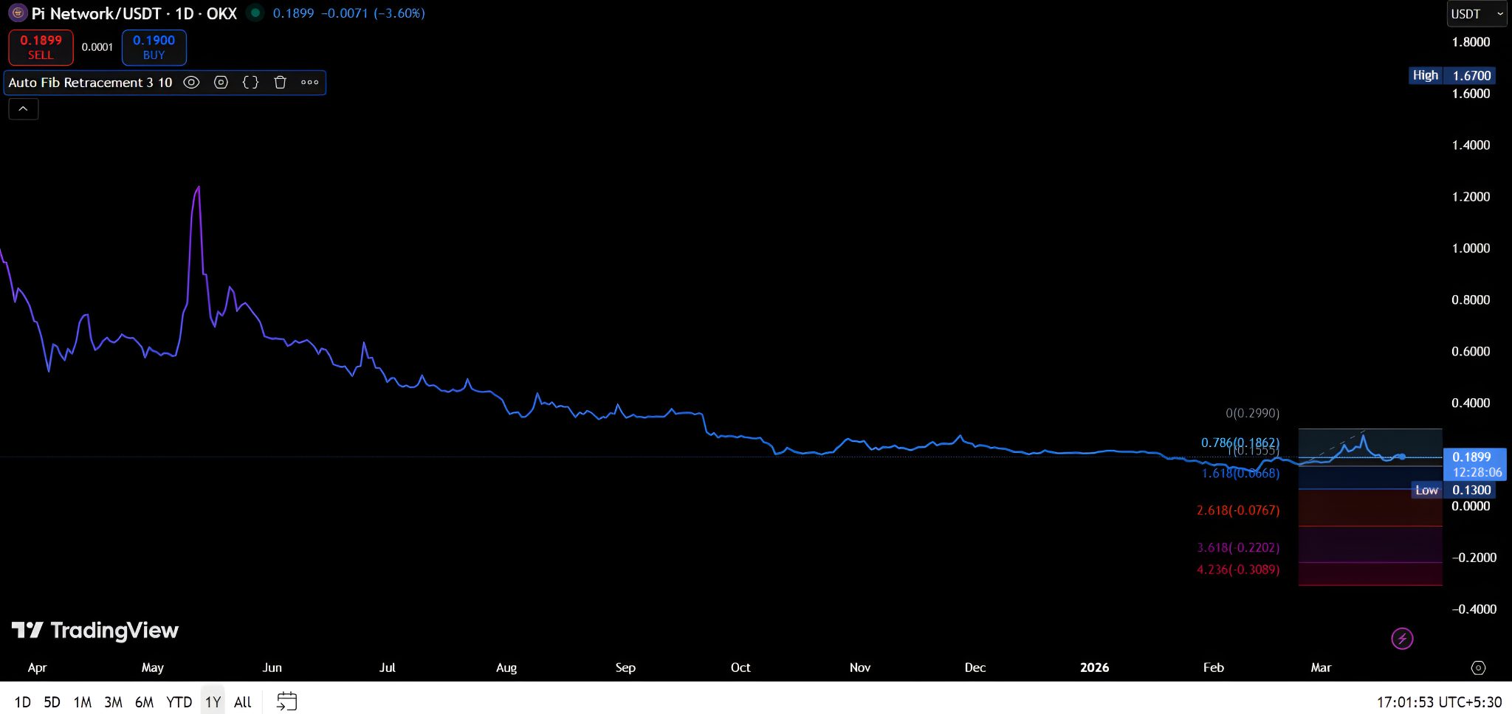Open the USDT currency dropdown

coord(1477,14)
